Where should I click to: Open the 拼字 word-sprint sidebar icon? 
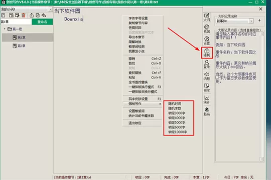coord(207,88)
